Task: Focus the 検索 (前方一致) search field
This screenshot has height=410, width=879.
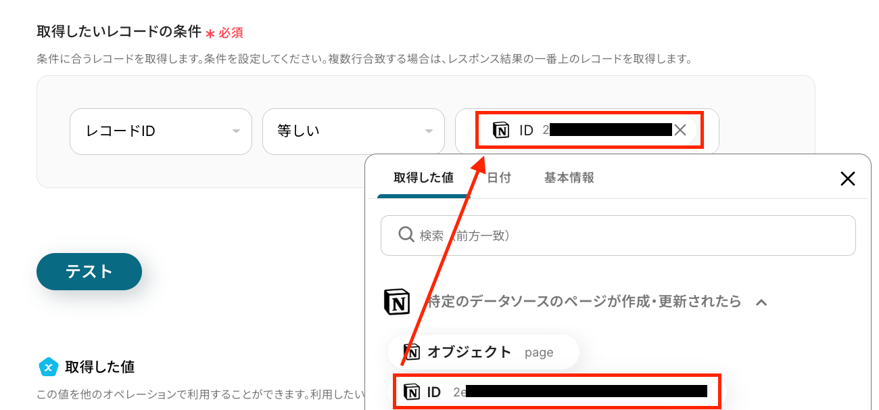Action: click(x=618, y=235)
